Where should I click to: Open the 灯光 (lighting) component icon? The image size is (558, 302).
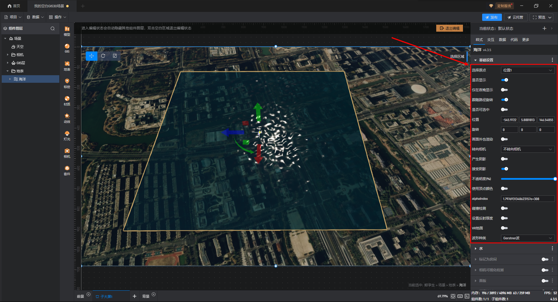(x=67, y=135)
